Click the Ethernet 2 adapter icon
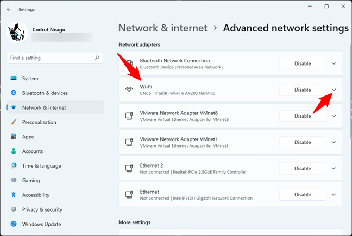 pyautogui.click(x=129, y=168)
